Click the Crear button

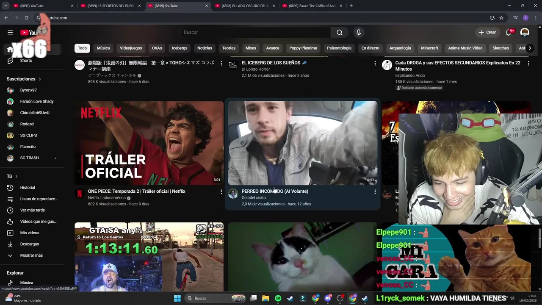tap(487, 33)
